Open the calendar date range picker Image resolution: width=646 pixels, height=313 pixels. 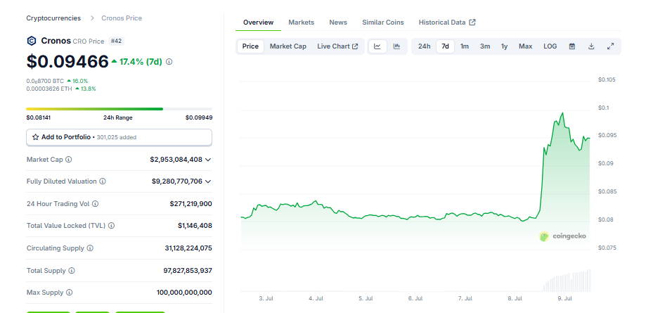pyautogui.click(x=572, y=46)
